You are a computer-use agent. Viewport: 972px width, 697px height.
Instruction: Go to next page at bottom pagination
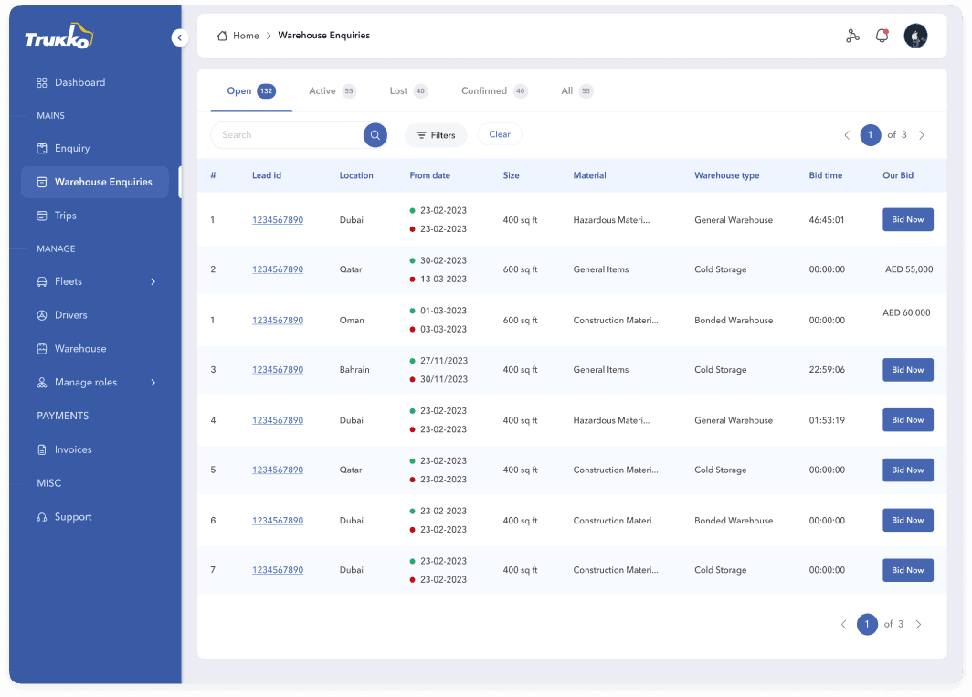(x=919, y=625)
